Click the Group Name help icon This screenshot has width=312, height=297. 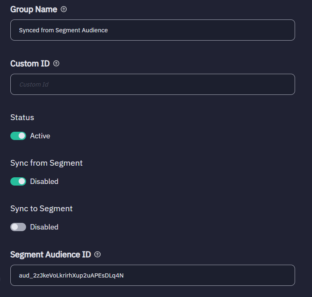point(64,9)
